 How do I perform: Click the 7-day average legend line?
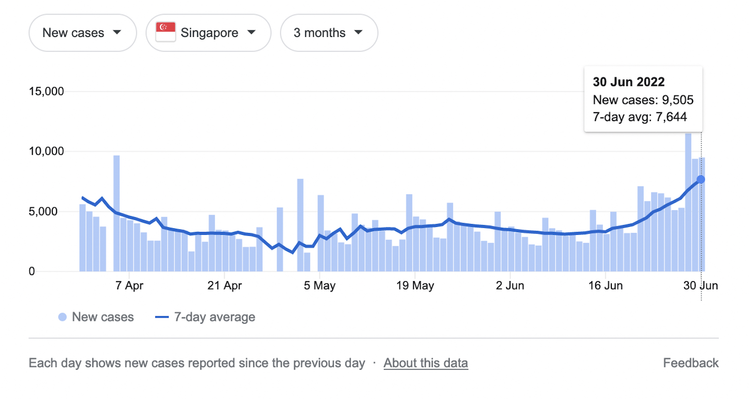point(162,317)
